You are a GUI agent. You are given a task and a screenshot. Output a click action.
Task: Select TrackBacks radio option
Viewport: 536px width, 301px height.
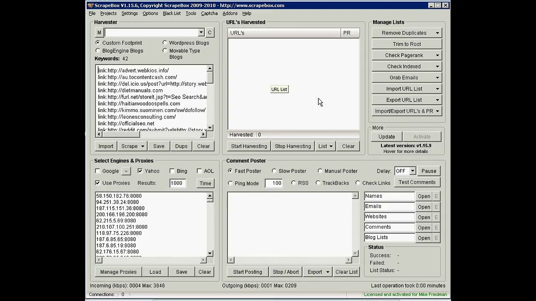pyautogui.click(x=318, y=183)
